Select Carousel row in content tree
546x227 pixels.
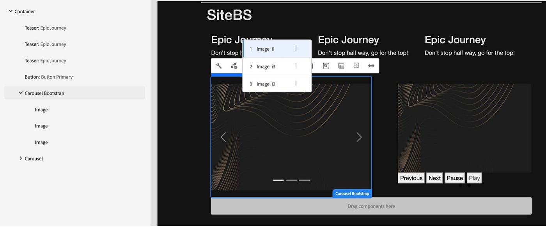[74, 158]
